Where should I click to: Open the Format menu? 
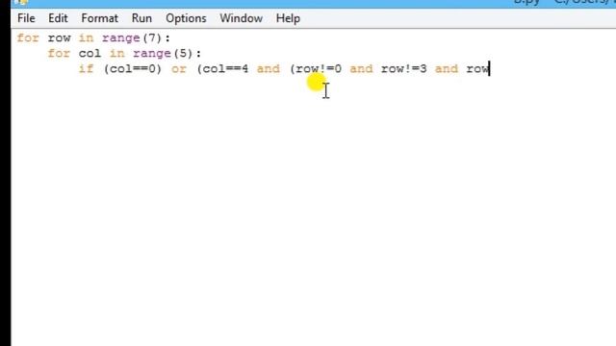[99, 18]
